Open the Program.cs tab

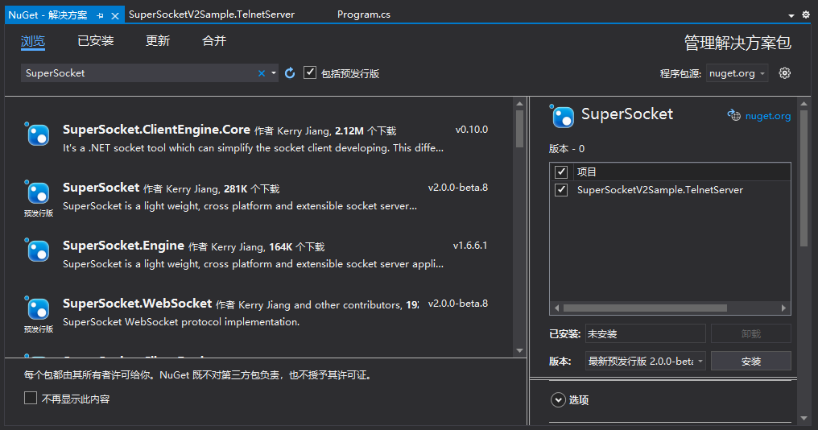click(x=364, y=14)
